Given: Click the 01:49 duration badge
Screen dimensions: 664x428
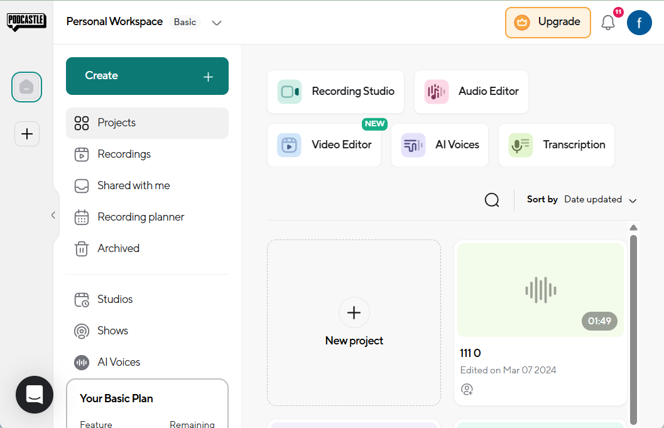Looking at the screenshot, I should point(599,321).
